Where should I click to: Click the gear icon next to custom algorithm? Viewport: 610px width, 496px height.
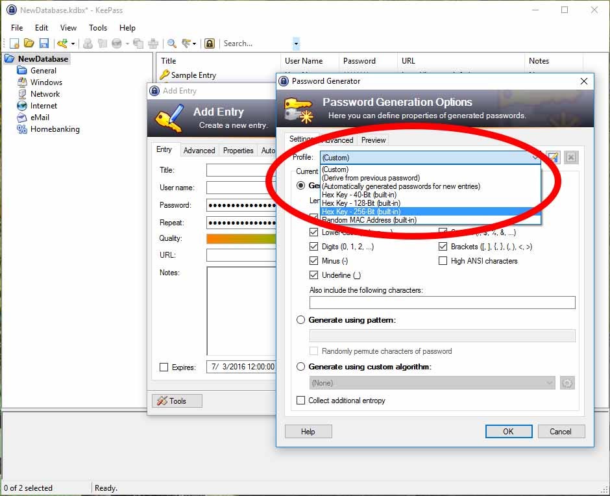pos(567,382)
